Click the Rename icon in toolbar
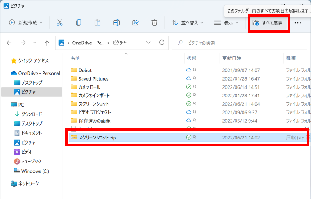This screenshot has height=199, width=311. 116,23
